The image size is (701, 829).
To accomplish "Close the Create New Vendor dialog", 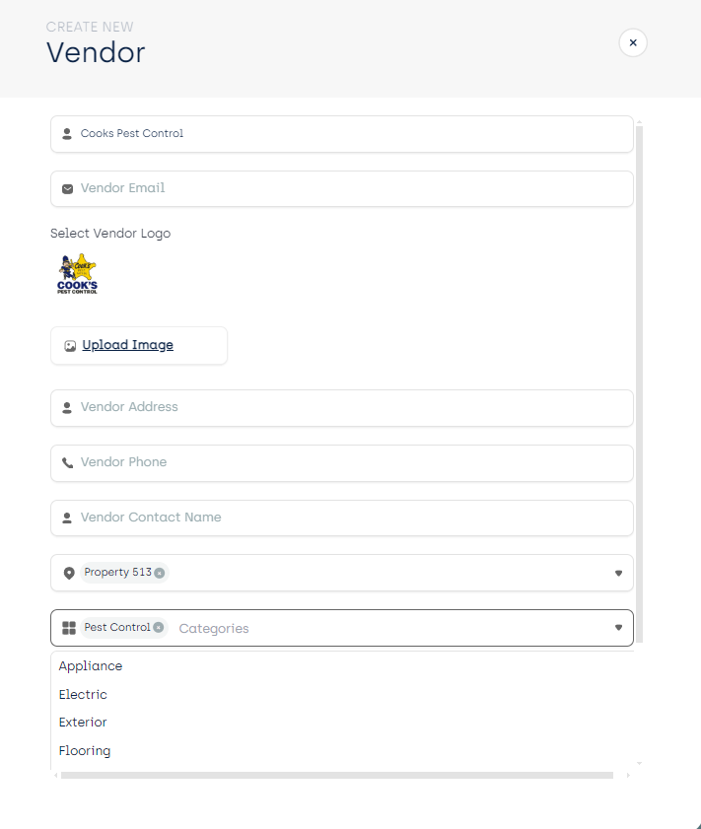I will [633, 42].
